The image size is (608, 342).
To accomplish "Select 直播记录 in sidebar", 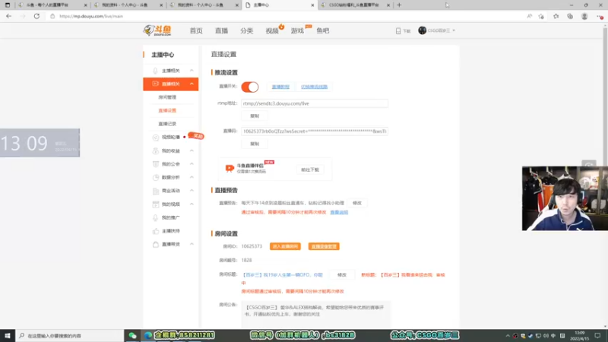I will click(x=167, y=124).
